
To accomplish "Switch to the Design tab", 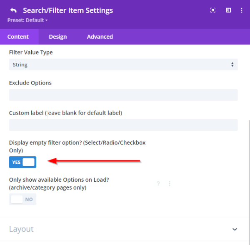I will coord(58,37).
